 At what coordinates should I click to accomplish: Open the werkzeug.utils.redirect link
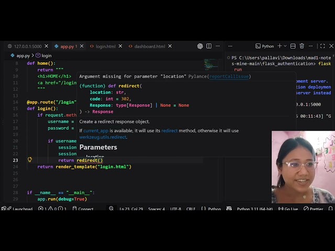click(x=103, y=137)
